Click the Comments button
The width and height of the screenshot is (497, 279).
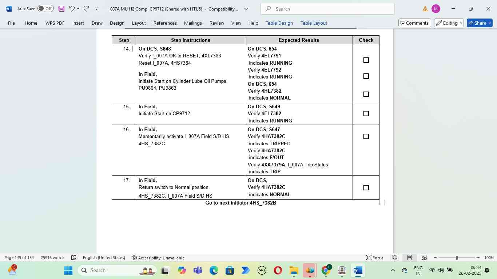click(415, 23)
